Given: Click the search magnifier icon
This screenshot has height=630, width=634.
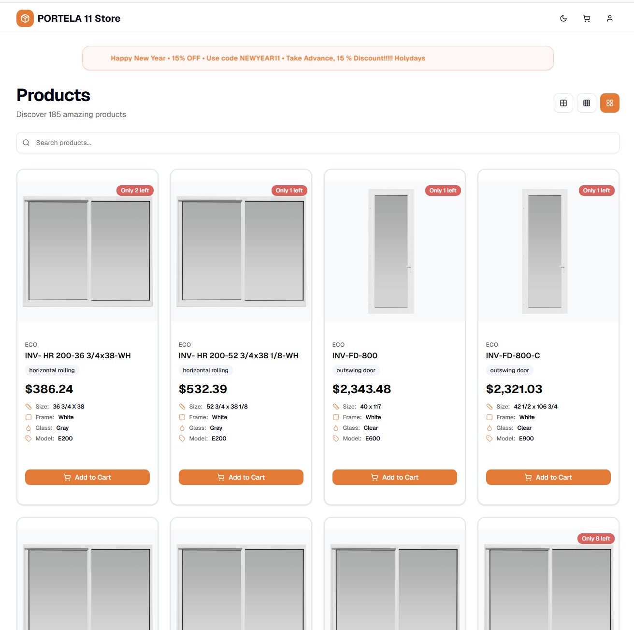Looking at the screenshot, I should [26, 143].
